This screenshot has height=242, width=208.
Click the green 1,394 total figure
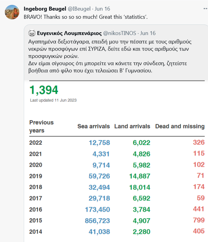pyautogui.click(x=44, y=90)
